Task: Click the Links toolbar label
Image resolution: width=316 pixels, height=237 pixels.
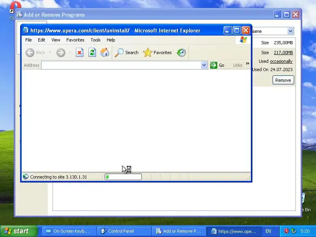Action: coord(237,65)
